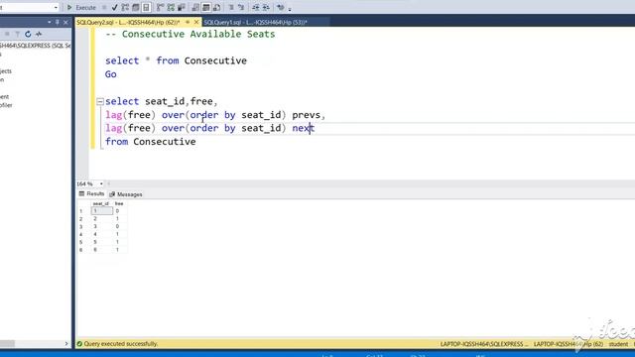Image resolution: width=635 pixels, height=357 pixels.
Task: Click the seat_id column header
Action: click(x=101, y=203)
